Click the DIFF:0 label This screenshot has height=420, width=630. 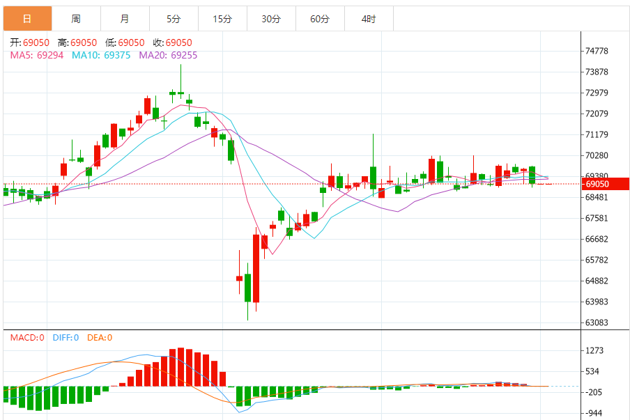66,338
